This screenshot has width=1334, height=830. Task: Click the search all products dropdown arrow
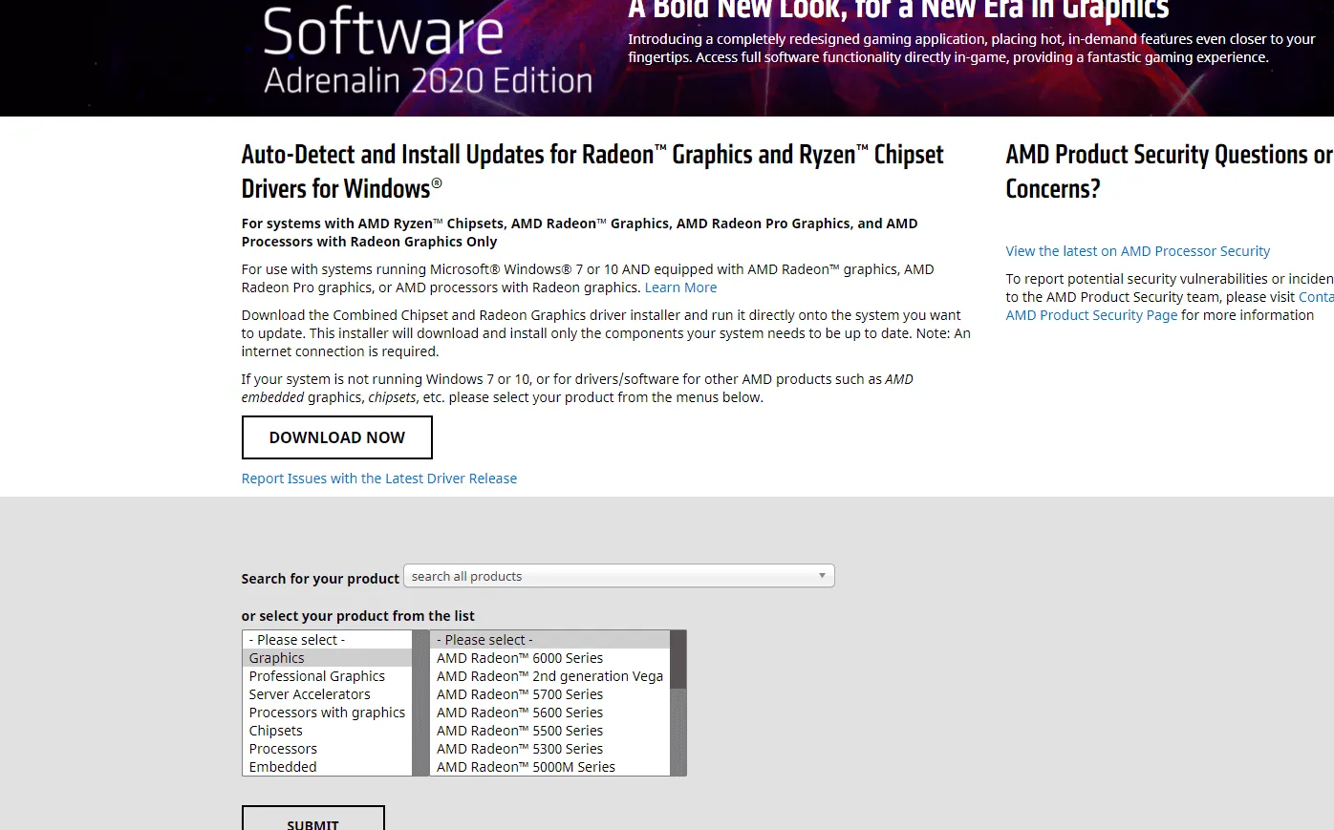point(822,576)
